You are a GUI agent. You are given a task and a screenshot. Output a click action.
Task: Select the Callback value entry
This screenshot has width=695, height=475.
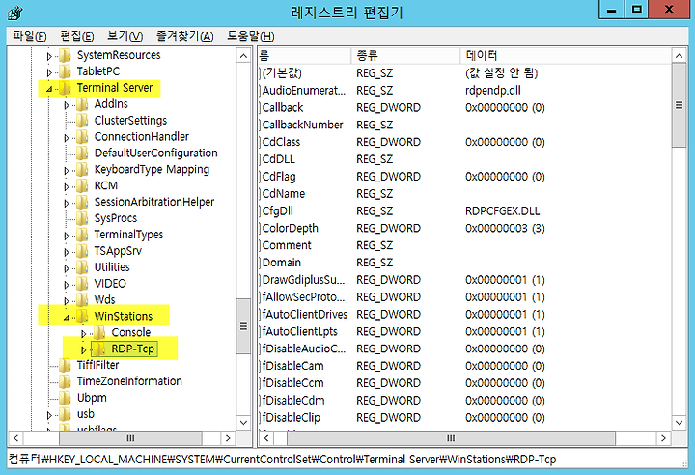point(283,108)
